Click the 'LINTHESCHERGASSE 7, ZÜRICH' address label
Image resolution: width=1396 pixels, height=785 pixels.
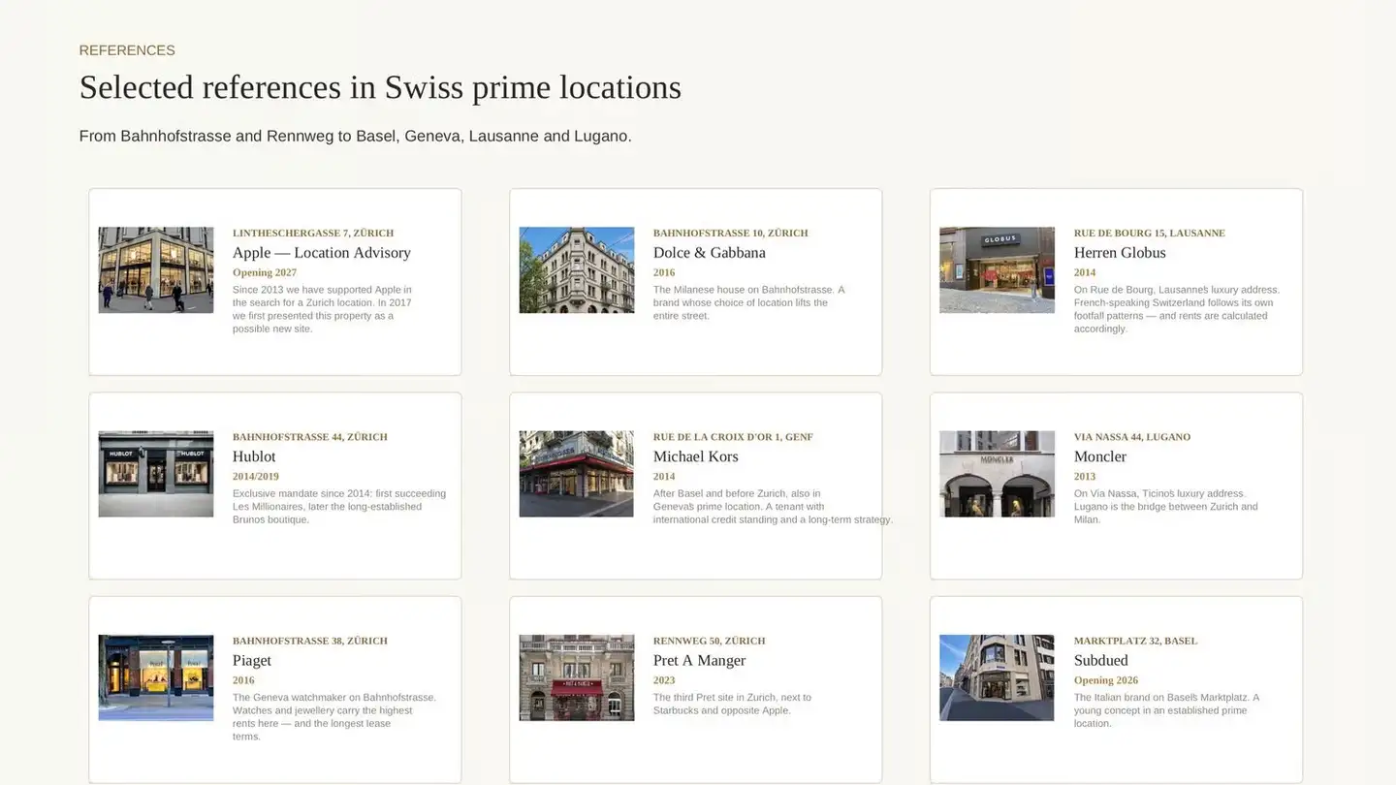pyautogui.click(x=313, y=233)
